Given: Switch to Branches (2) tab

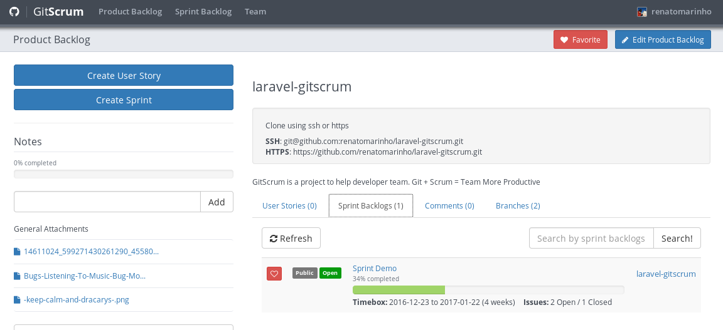Looking at the screenshot, I should click(518, 206).
